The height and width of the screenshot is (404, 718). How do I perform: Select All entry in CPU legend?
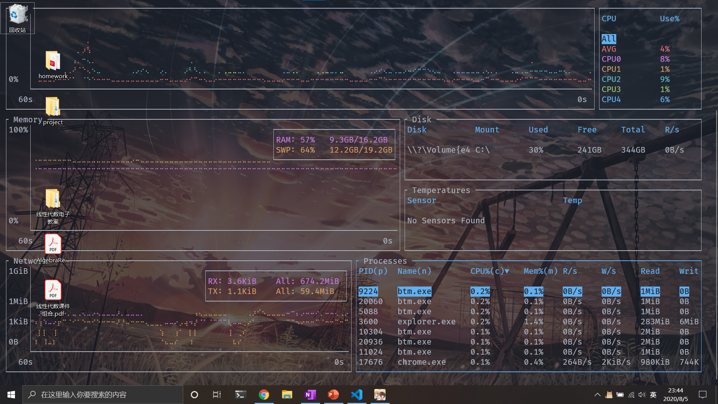608,39
